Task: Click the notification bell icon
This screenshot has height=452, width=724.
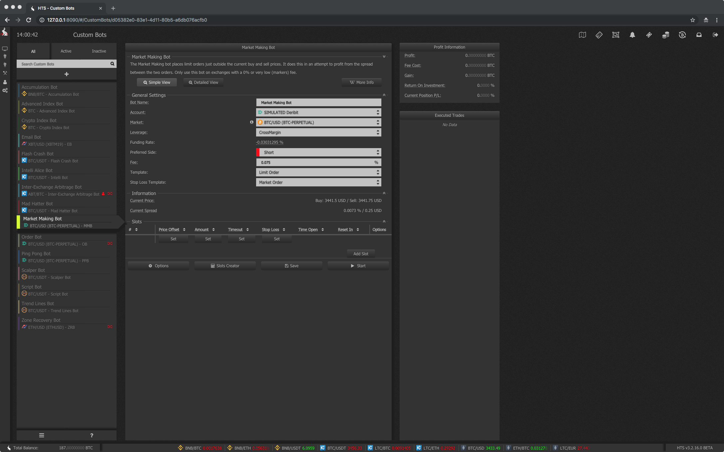Action: pyautogui.click(x=632, y=34)
